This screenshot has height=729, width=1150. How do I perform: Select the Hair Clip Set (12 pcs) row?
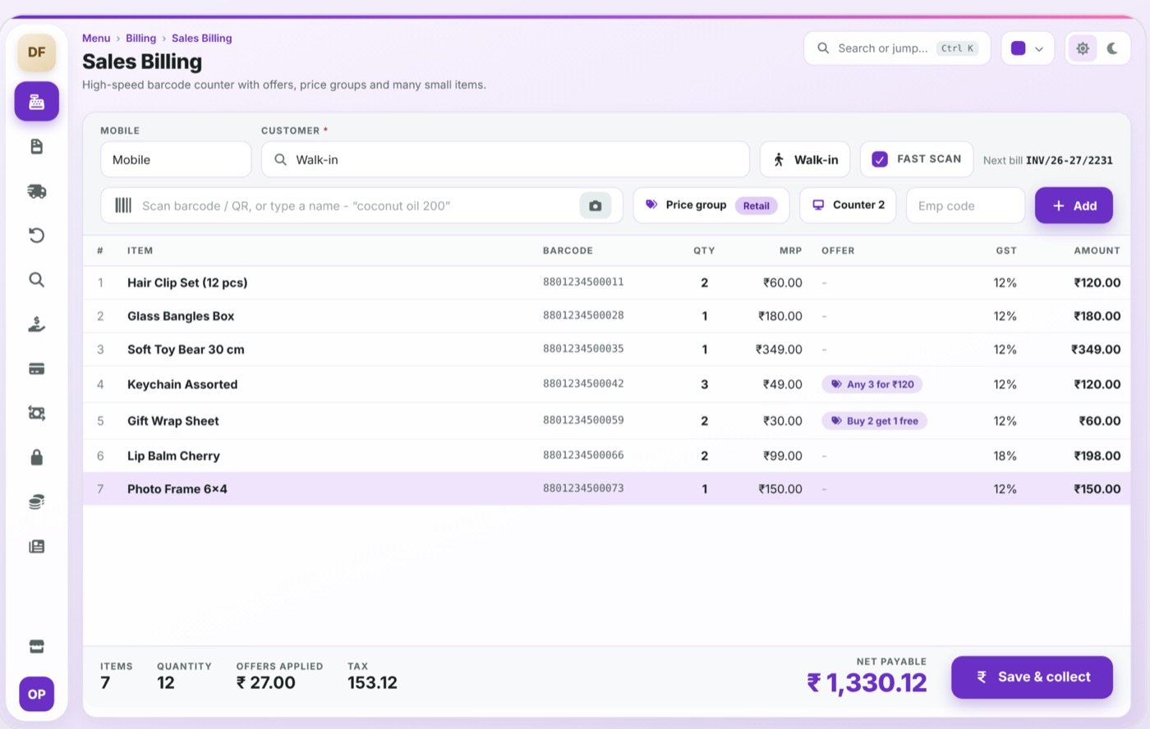coord(607,282)
